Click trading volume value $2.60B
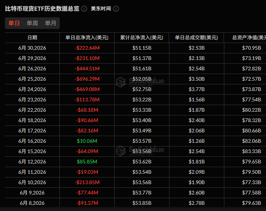This screenshot has height=211, width=266. [197, 193]
